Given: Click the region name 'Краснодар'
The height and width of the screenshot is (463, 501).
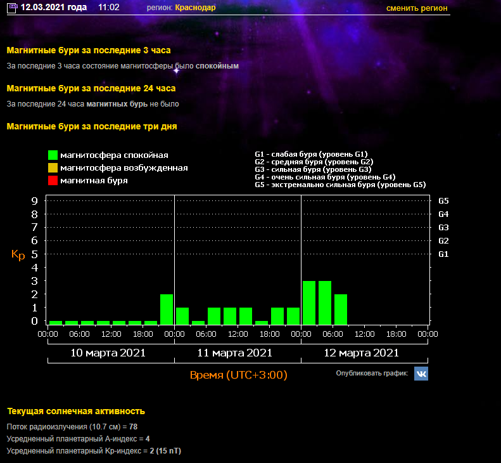Looking at the screenshot, I should point(195,8).
